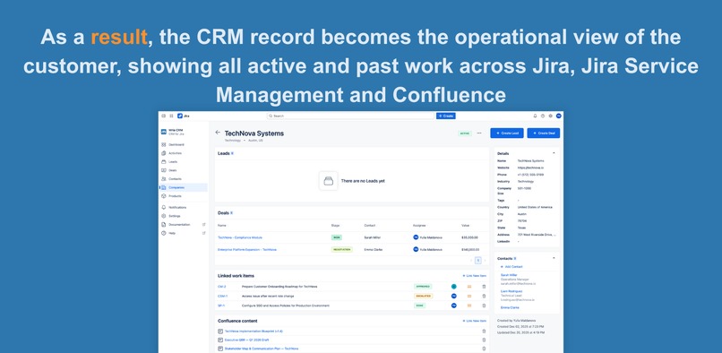Open the user profile avatar
Viewport: 722px width, 353px height.
click(559, 116)
